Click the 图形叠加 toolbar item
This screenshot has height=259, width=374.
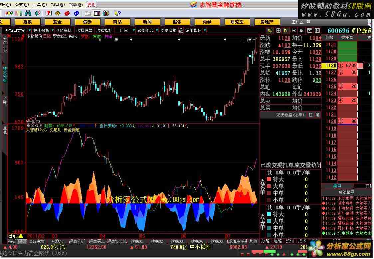pos(168,31)
